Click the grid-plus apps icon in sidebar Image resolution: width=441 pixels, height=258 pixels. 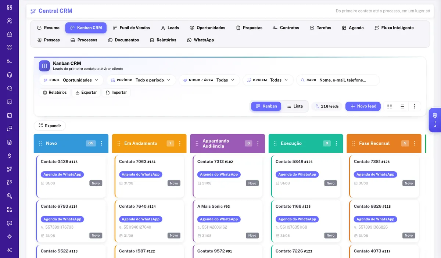(10, 209)
